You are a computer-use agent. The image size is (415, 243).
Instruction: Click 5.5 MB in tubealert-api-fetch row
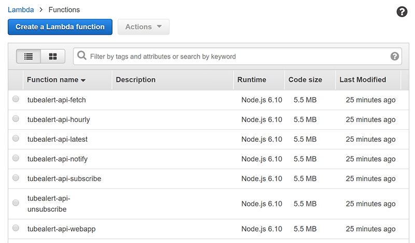305,100
